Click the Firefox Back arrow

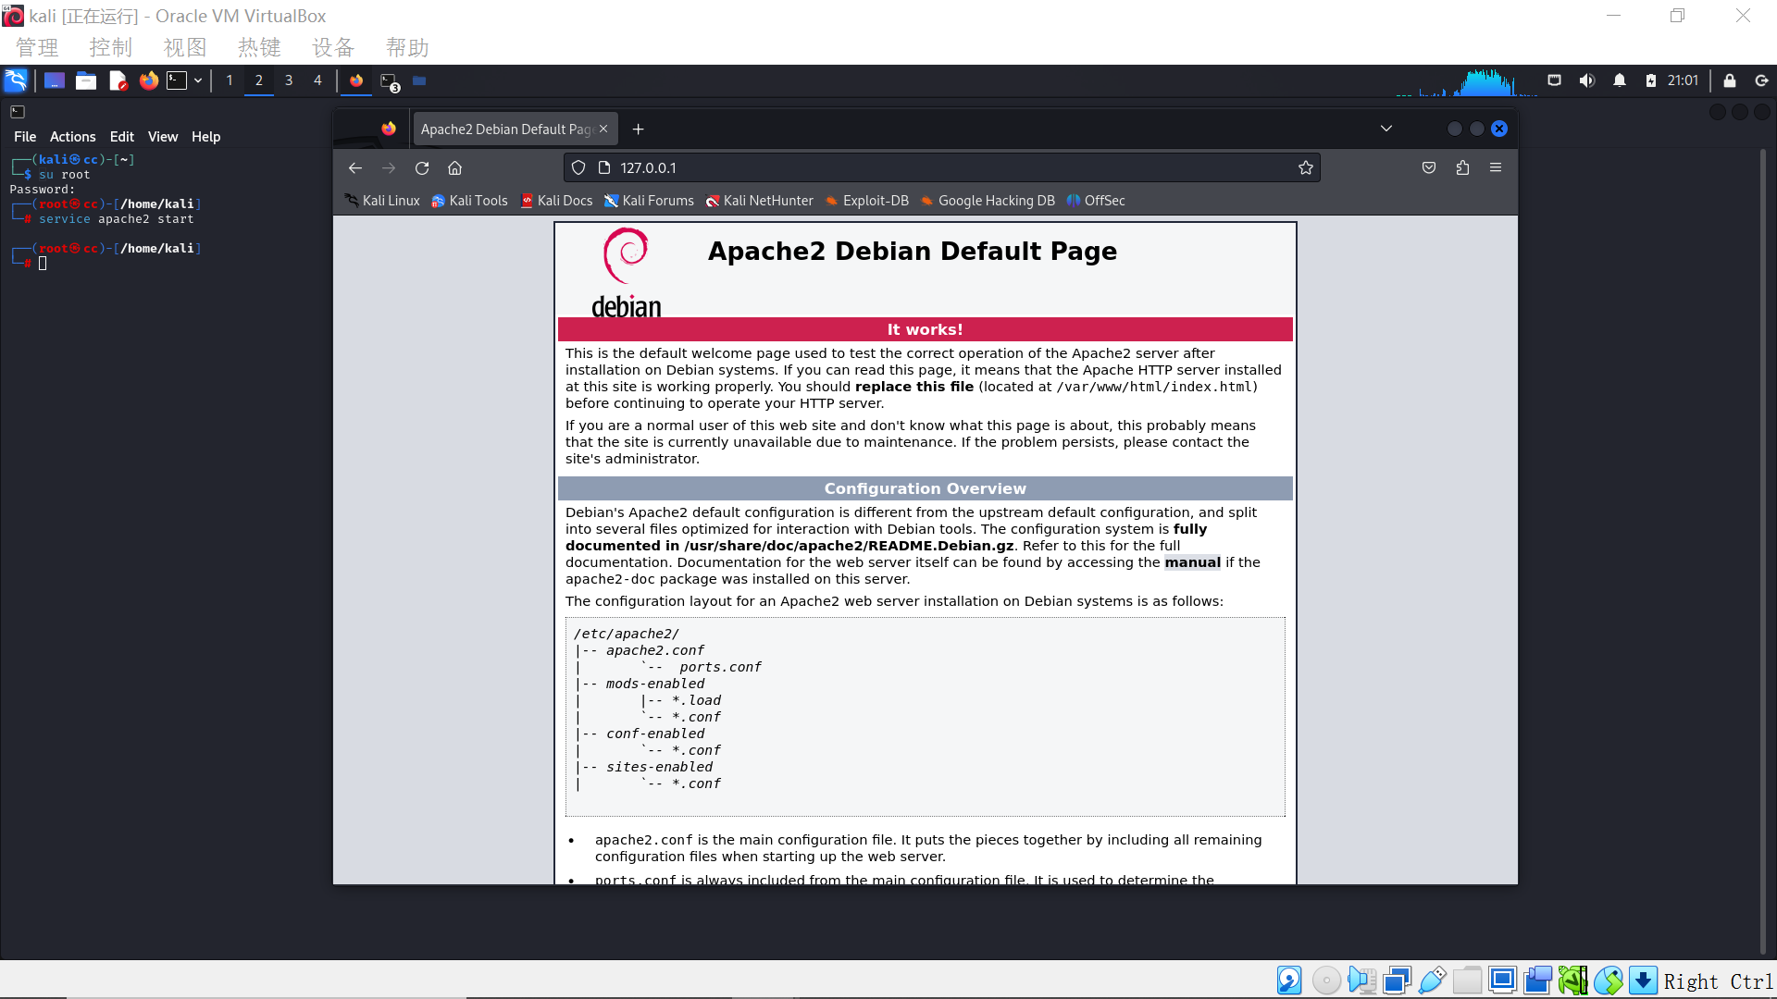coord(355,167)
